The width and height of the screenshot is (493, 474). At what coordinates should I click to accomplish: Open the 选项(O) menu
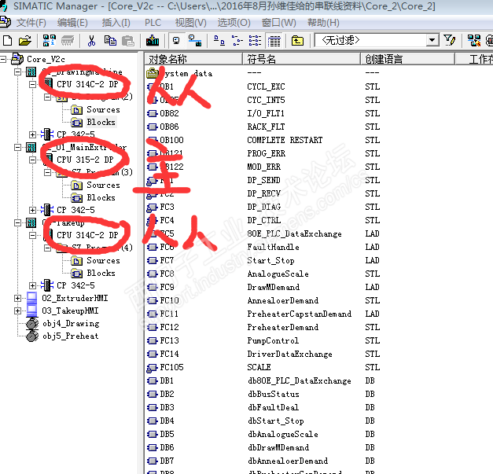click(x=234, y=23)
